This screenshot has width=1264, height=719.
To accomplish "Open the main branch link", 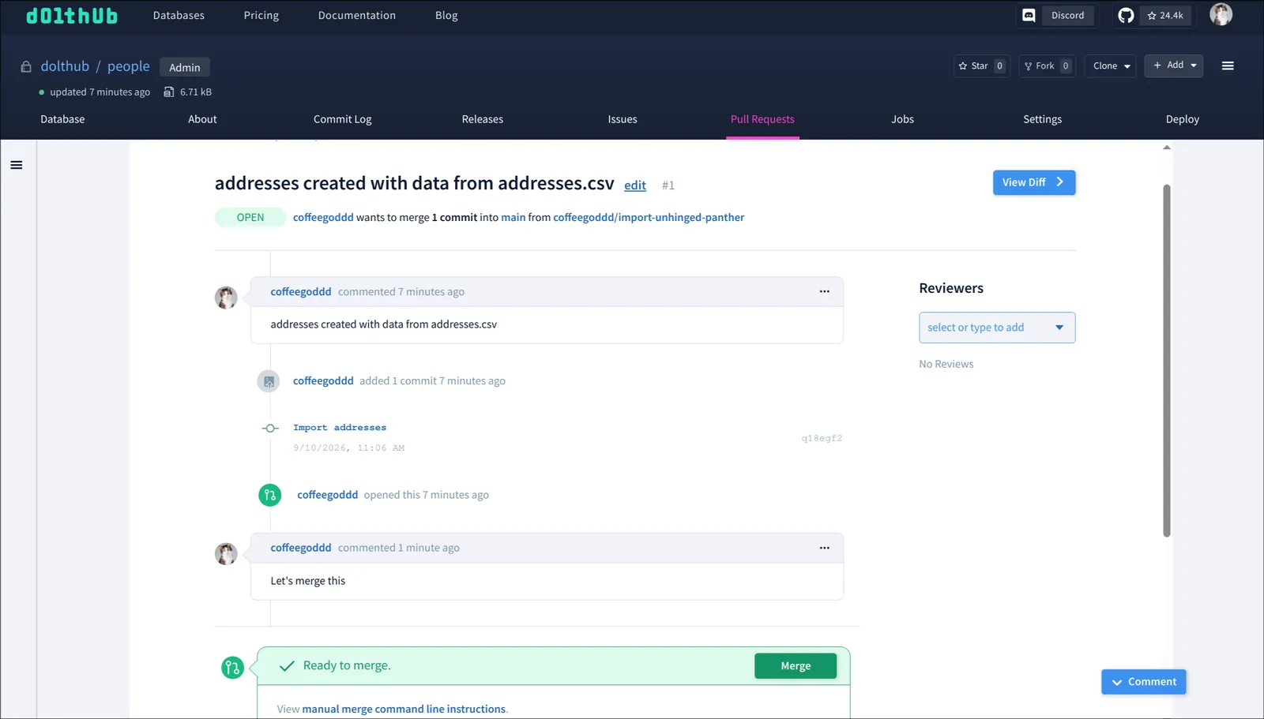I will pos(513,218).
